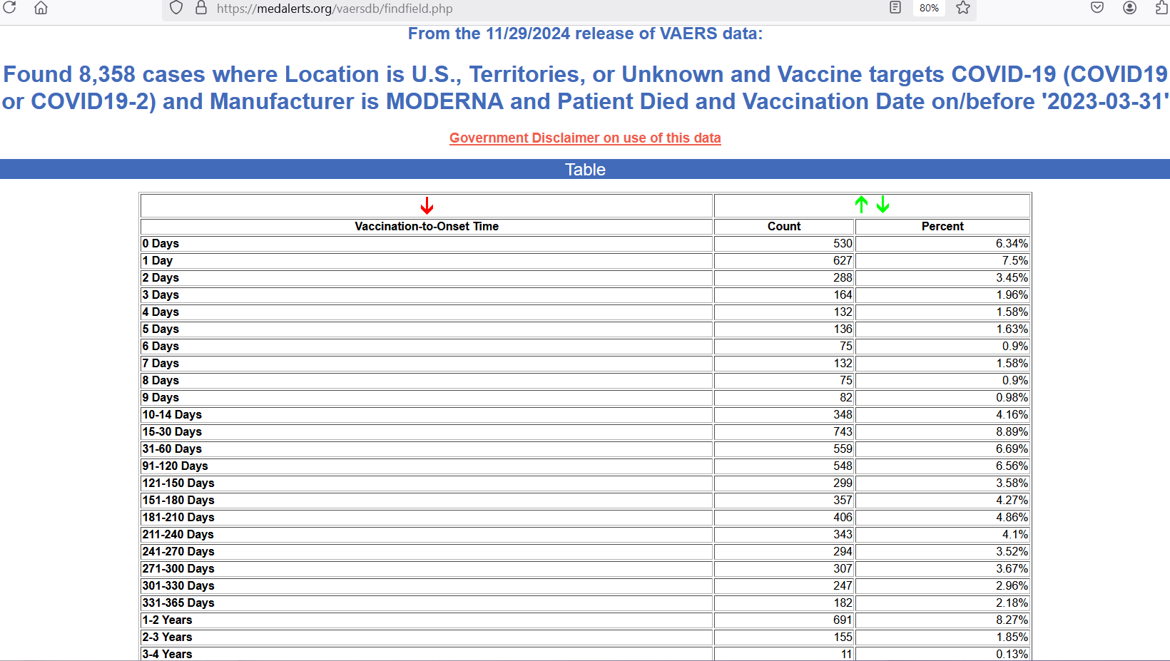Select the '211-240 Days' row label

[x=178, y=534]
